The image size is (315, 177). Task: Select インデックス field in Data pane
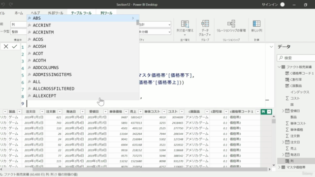point(300,92)
